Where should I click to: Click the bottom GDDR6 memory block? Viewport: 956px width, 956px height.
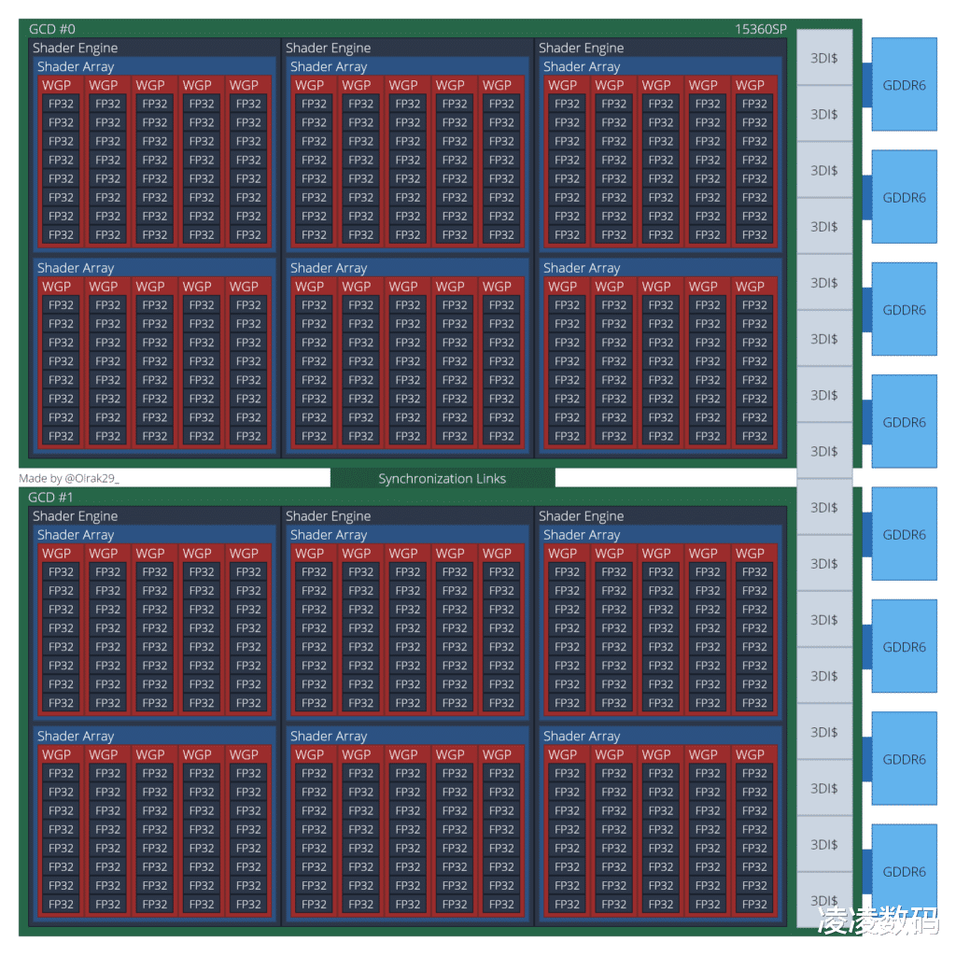(x=903, y=871)
